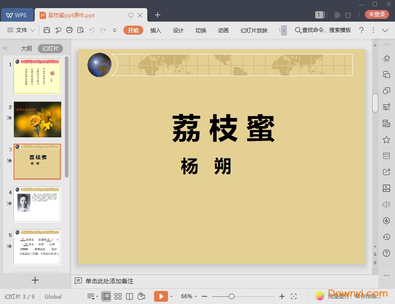This screenshot has height=304, width=395.
Task: Open the share icon in the right sidebar
Action: [x=386, y=172]
